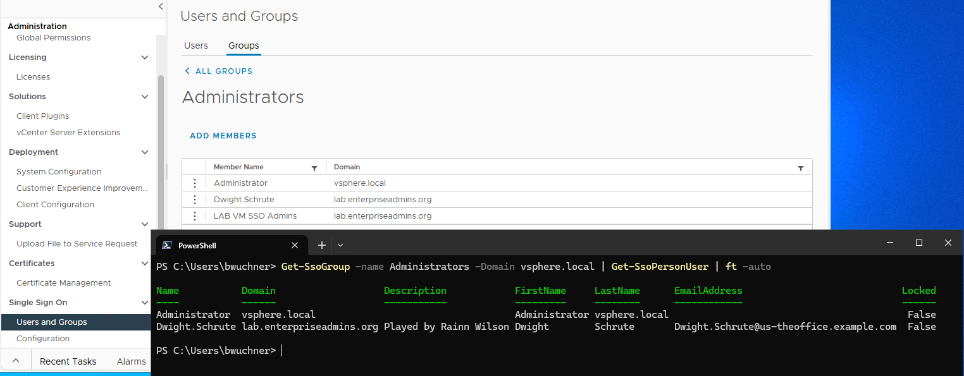The height and width of the screenshot is (376, 964).
Task: Click the ADD MEMBERS button
Action: [223, 136]
